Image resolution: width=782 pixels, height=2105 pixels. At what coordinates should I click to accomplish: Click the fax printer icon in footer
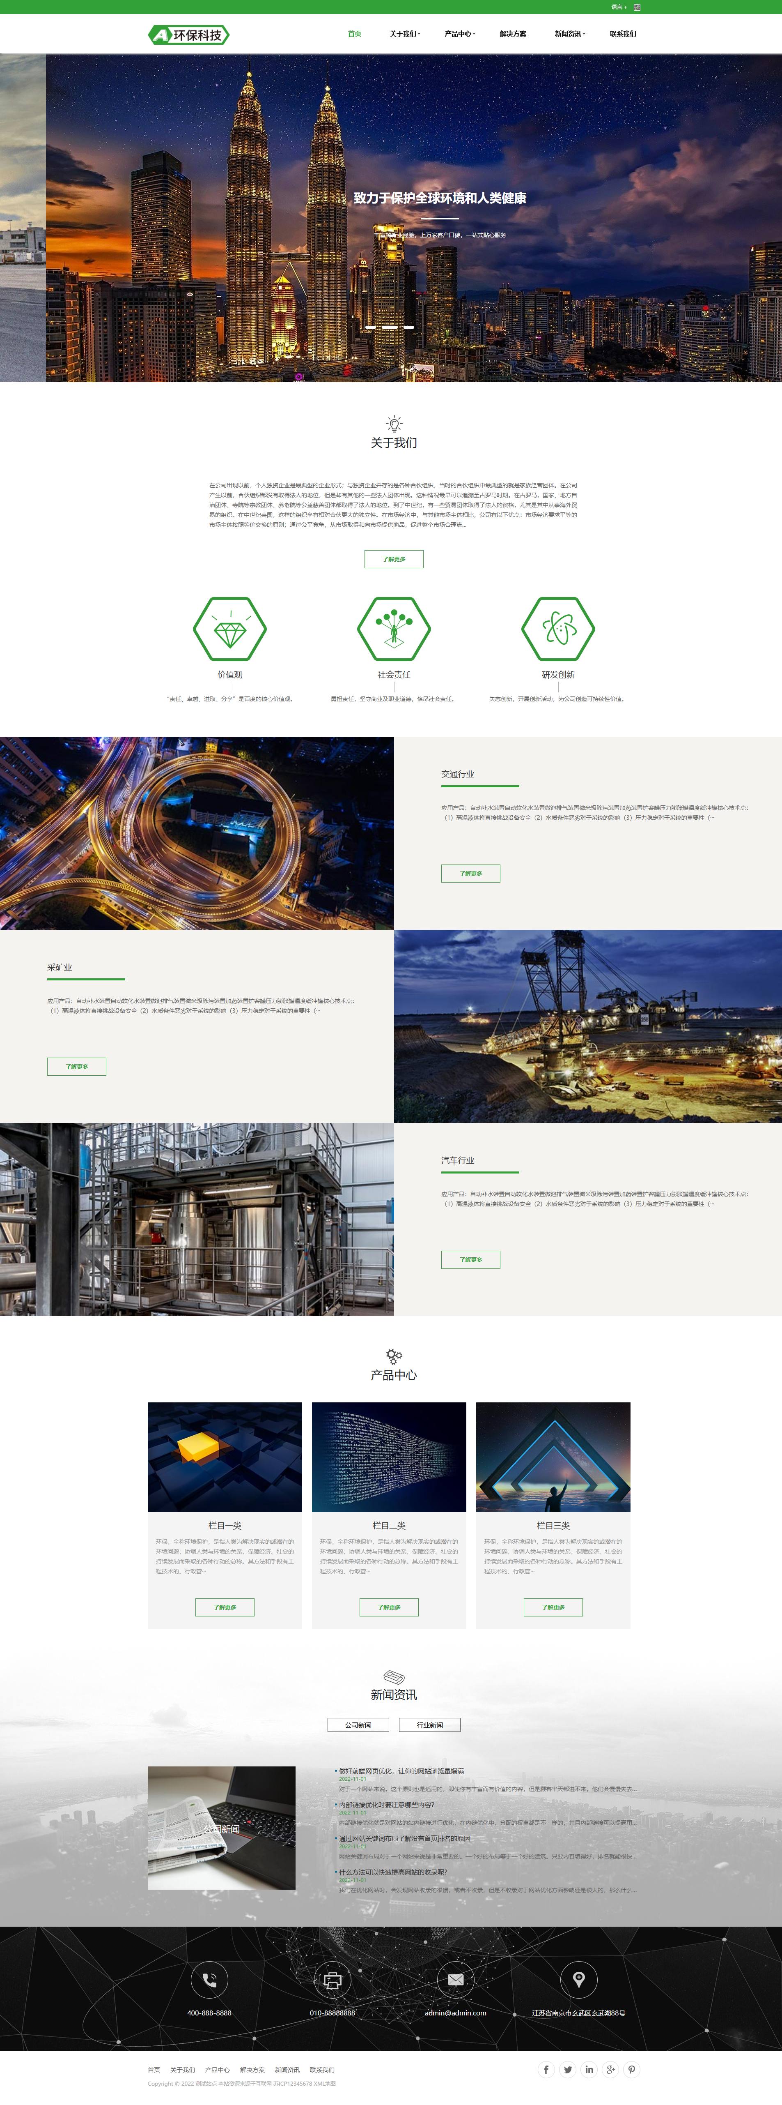[332, 1980]
